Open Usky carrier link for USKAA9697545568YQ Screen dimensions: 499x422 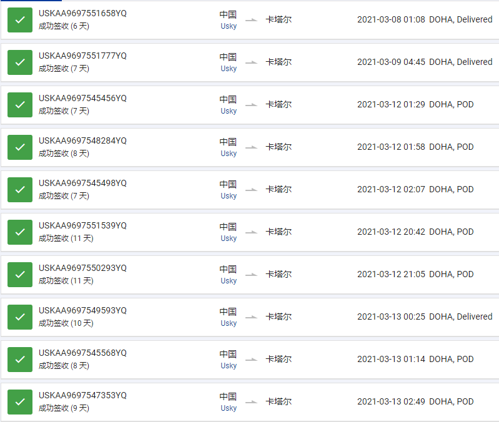[229, 366]
